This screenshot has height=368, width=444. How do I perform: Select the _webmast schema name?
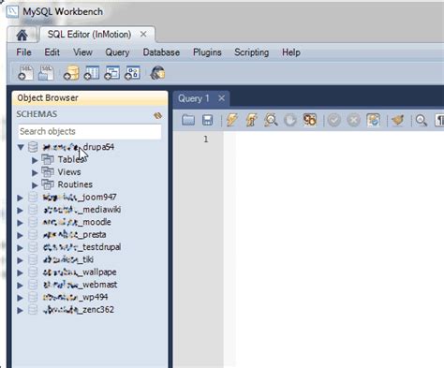pos(81,285)
